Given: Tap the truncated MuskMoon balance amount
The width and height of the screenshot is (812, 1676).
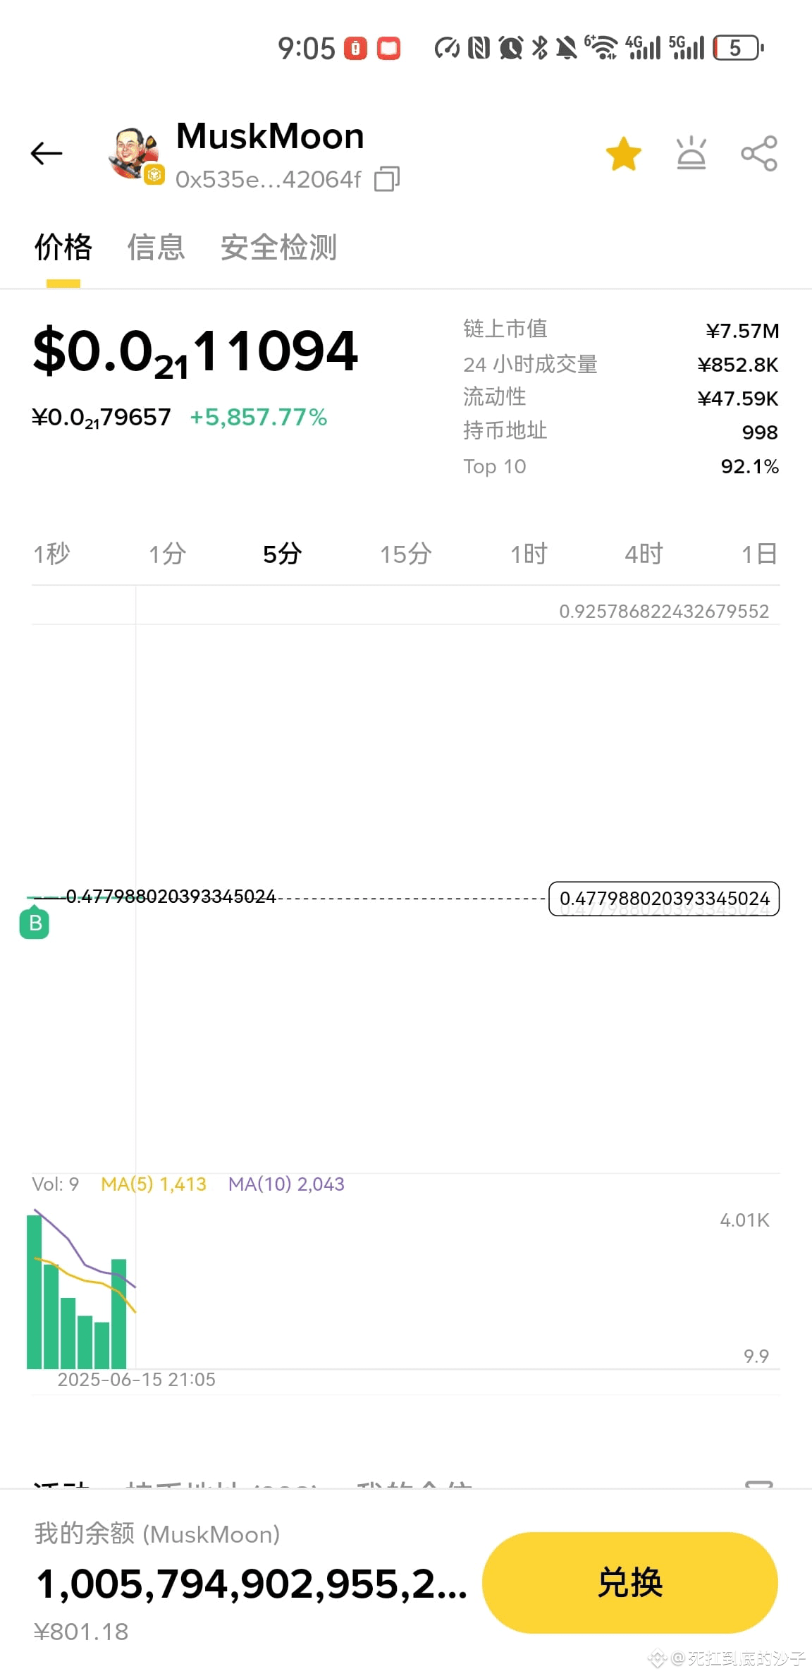Looking at the screenshot, I should click(x=252, y=1584).
